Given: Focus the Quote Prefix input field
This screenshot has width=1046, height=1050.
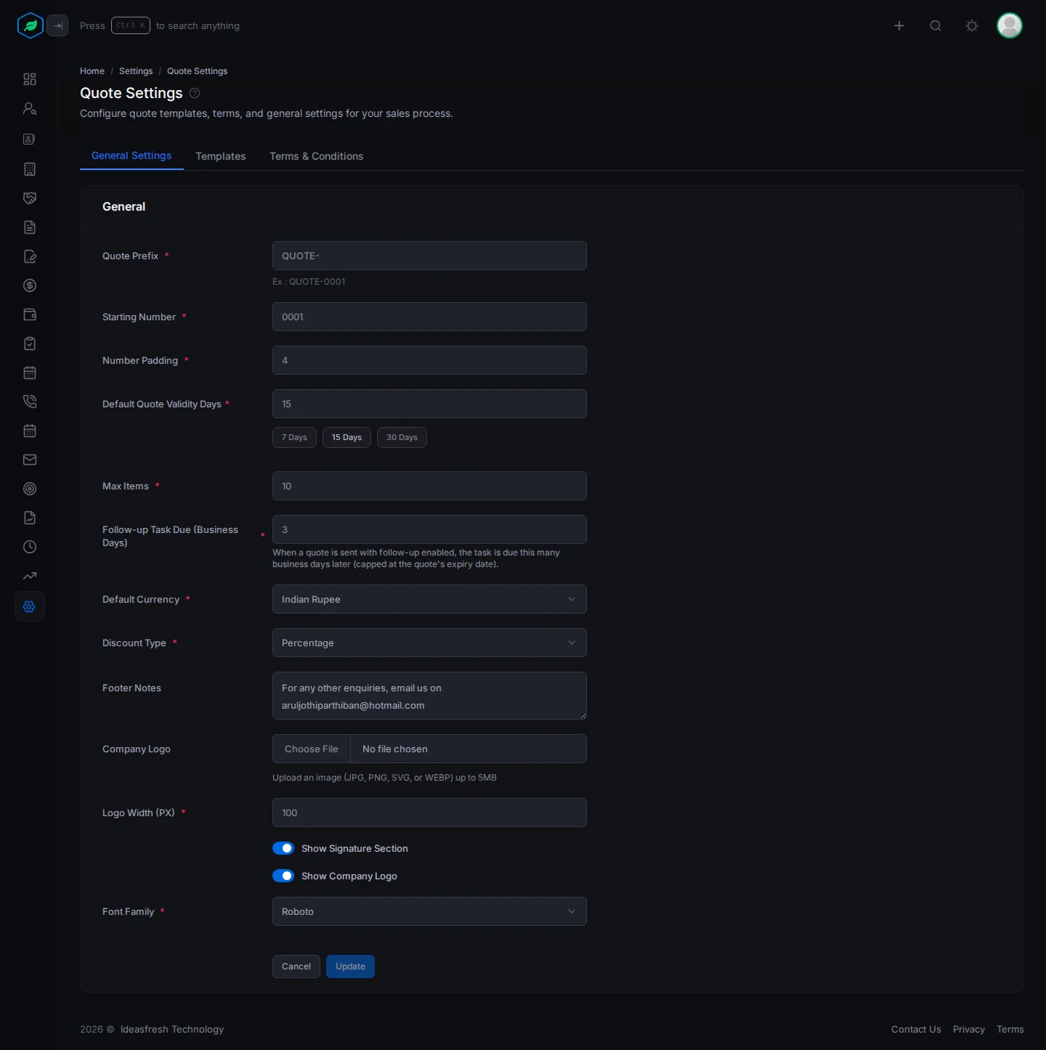Looking at the screenshot, I should pyautogui.click(x=429, y=256).
